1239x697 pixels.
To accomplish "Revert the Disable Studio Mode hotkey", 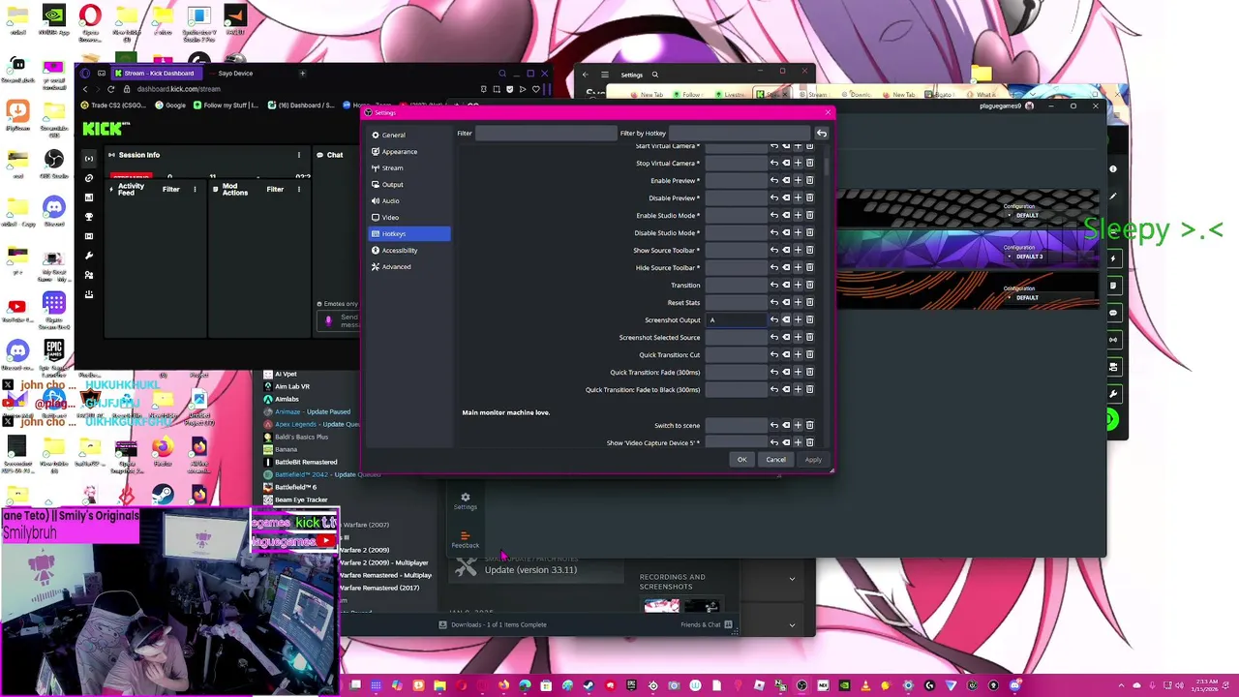I will 774,232.
